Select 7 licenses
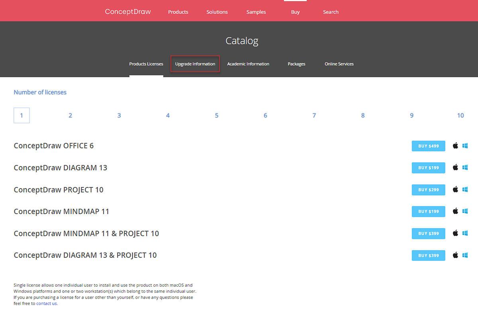The width and height of the screenshot is (478, 311). [314, 115]
